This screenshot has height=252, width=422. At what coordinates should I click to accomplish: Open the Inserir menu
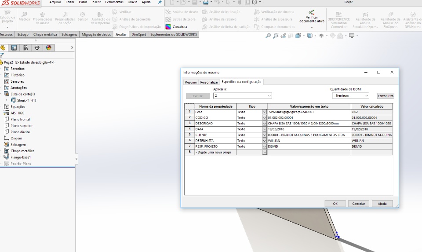96,2
